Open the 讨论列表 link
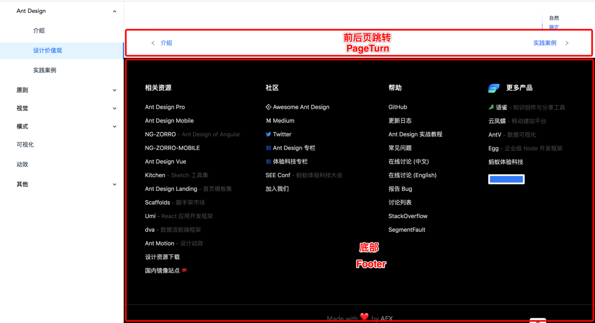 (400, 202)
